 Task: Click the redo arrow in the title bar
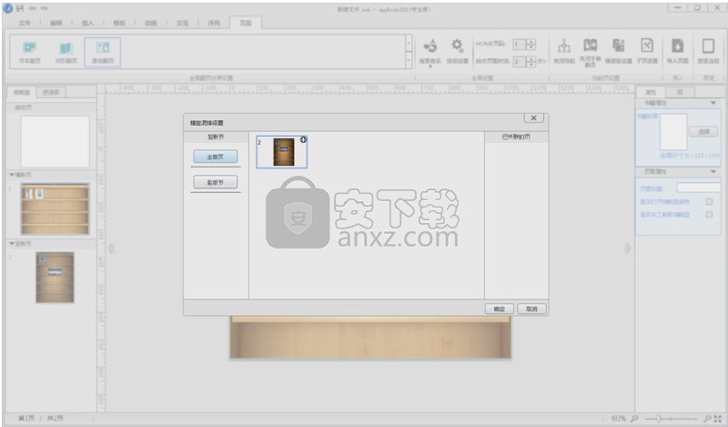point(44,8)
